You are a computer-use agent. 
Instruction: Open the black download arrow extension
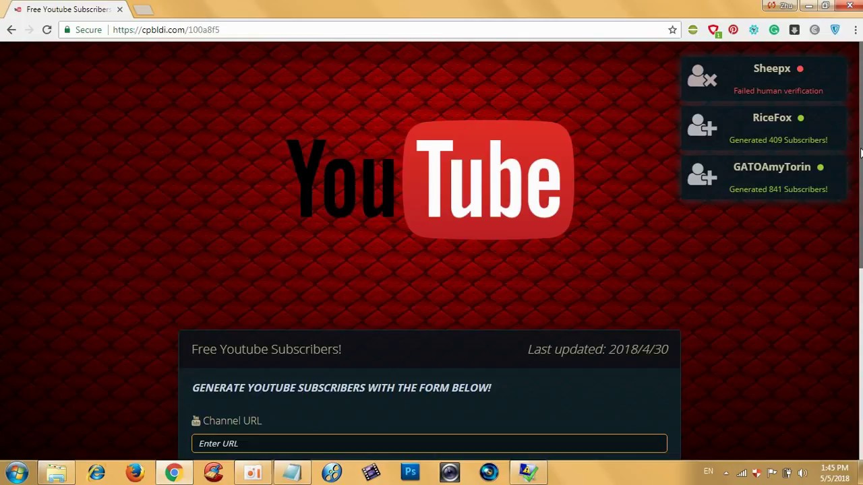coord(794,30)
